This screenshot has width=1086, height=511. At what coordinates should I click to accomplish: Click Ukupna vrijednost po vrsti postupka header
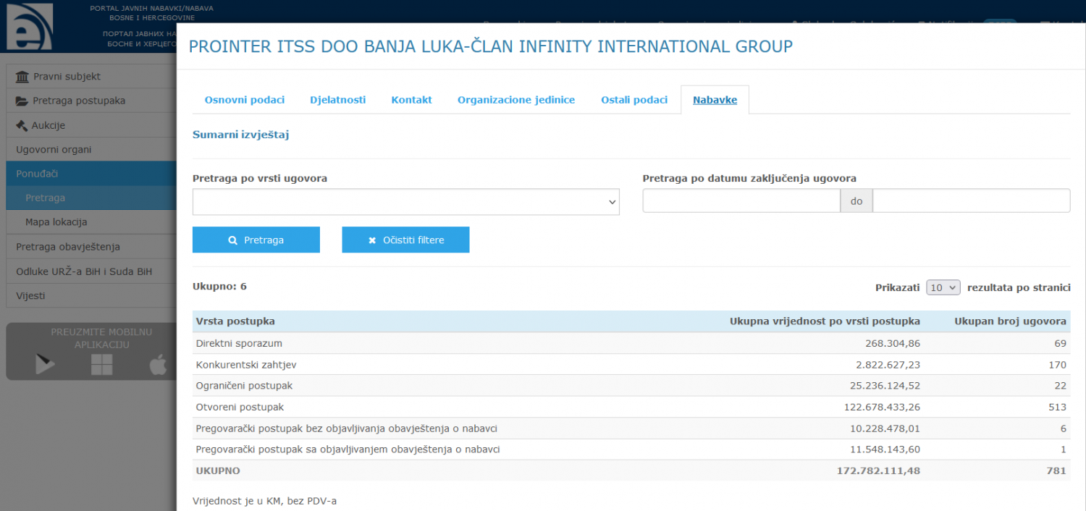click(825, 321)
